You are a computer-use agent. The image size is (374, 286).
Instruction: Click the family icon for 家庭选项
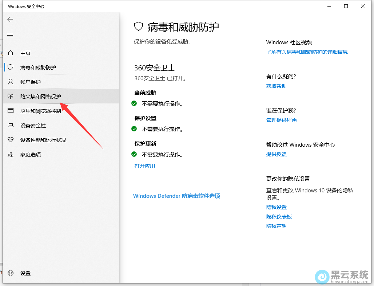click(x=11, y=155)
